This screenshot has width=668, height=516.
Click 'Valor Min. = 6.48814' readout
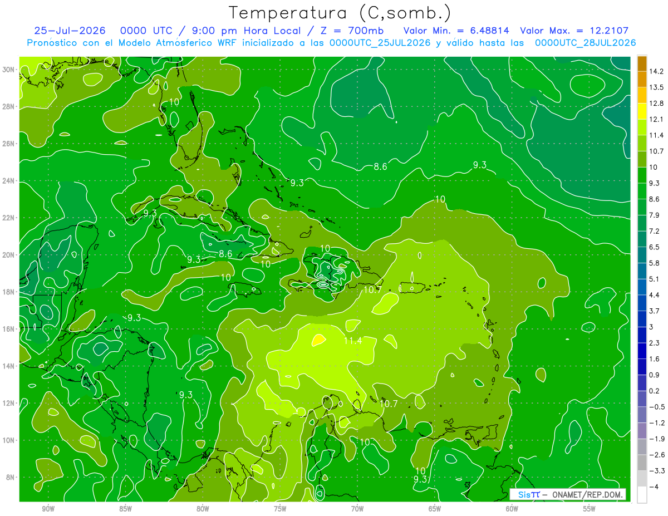(x=456, y=31)
